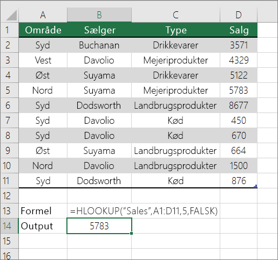Select row 14 header
This screenshot has width=278, height=260.
tap(9, 226)
